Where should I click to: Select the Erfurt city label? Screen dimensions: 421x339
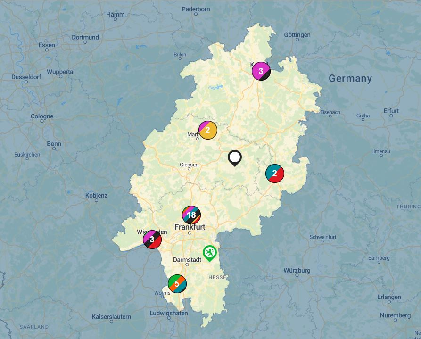391,111
